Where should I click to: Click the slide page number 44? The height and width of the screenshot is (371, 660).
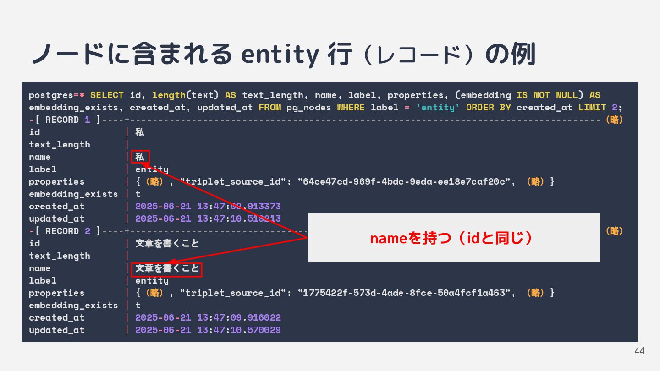639,351
